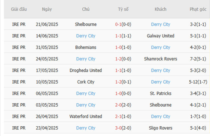Click the 'Phạt góc' column header
The height and width of the screenshot is (136, 210).
click(x=198, y=9)
